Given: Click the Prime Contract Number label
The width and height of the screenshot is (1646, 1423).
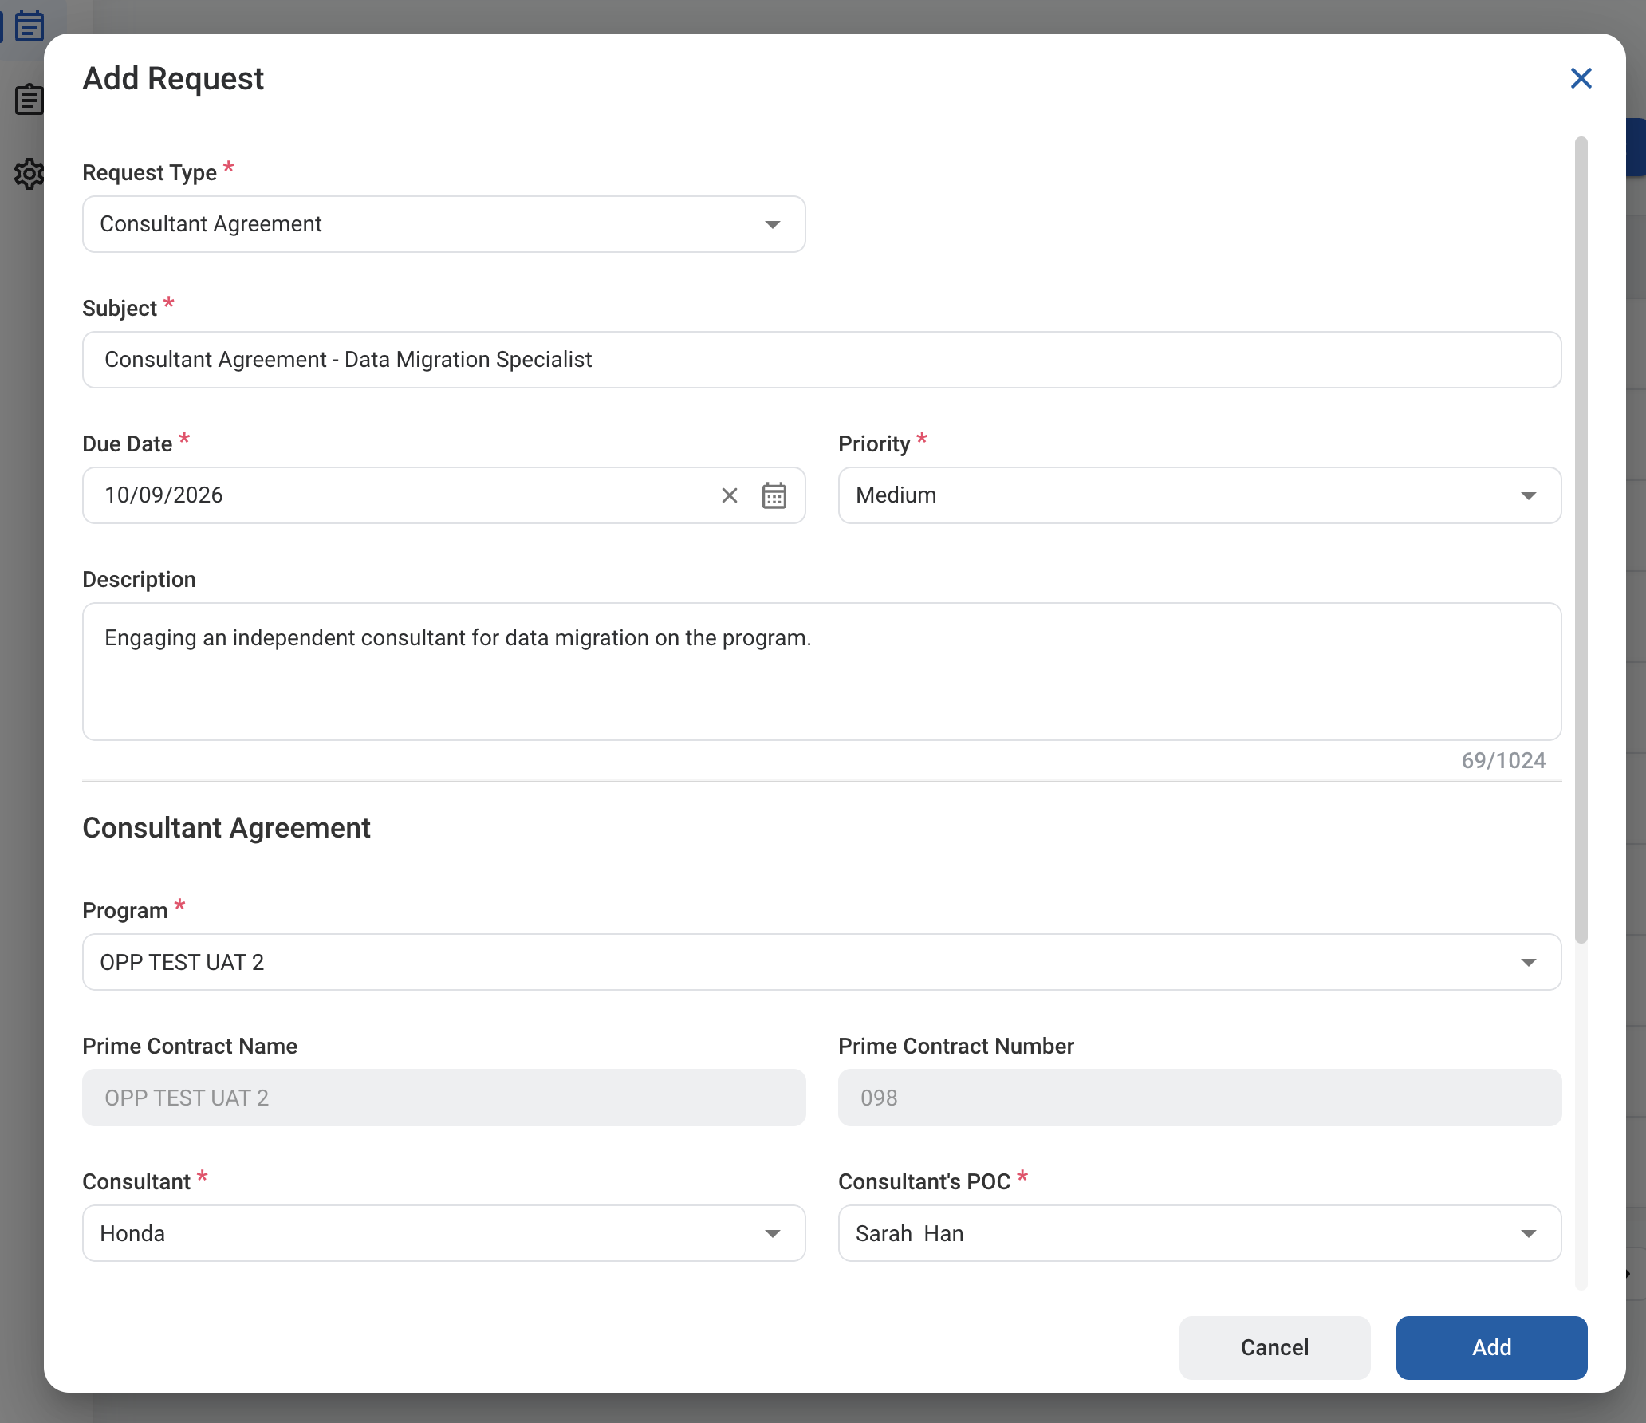Looking at the screenshot, I should point(955,1046).
